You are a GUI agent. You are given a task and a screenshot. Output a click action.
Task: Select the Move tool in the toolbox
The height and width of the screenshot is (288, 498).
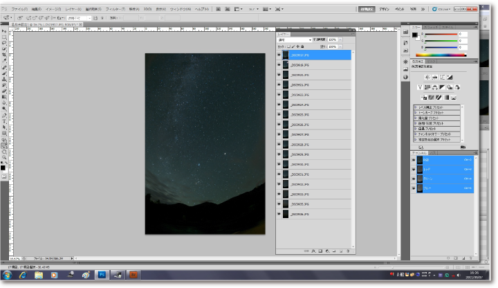click(4, 32)
